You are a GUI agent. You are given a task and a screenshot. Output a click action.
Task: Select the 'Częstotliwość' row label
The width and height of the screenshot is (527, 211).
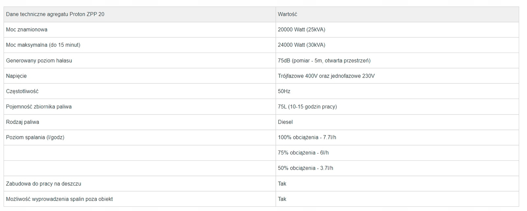tap(22, 91)
